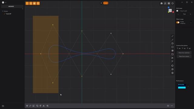Screen dimensions: 194x109
Task: Select the Rotate tool in bottom toolbar
Action: [30, 106]
